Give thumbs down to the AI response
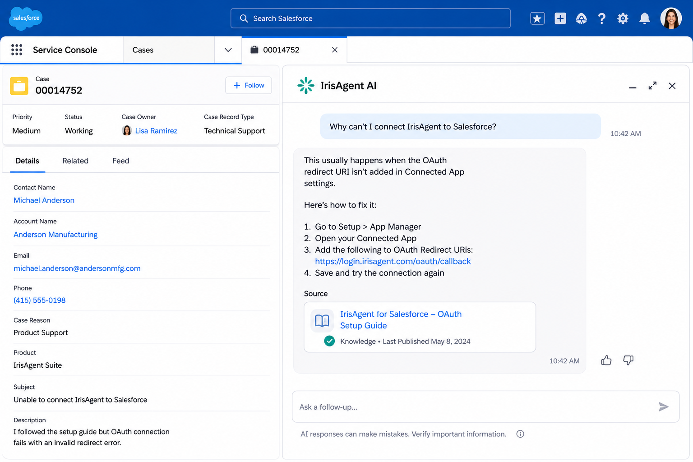 pos(628,360)
